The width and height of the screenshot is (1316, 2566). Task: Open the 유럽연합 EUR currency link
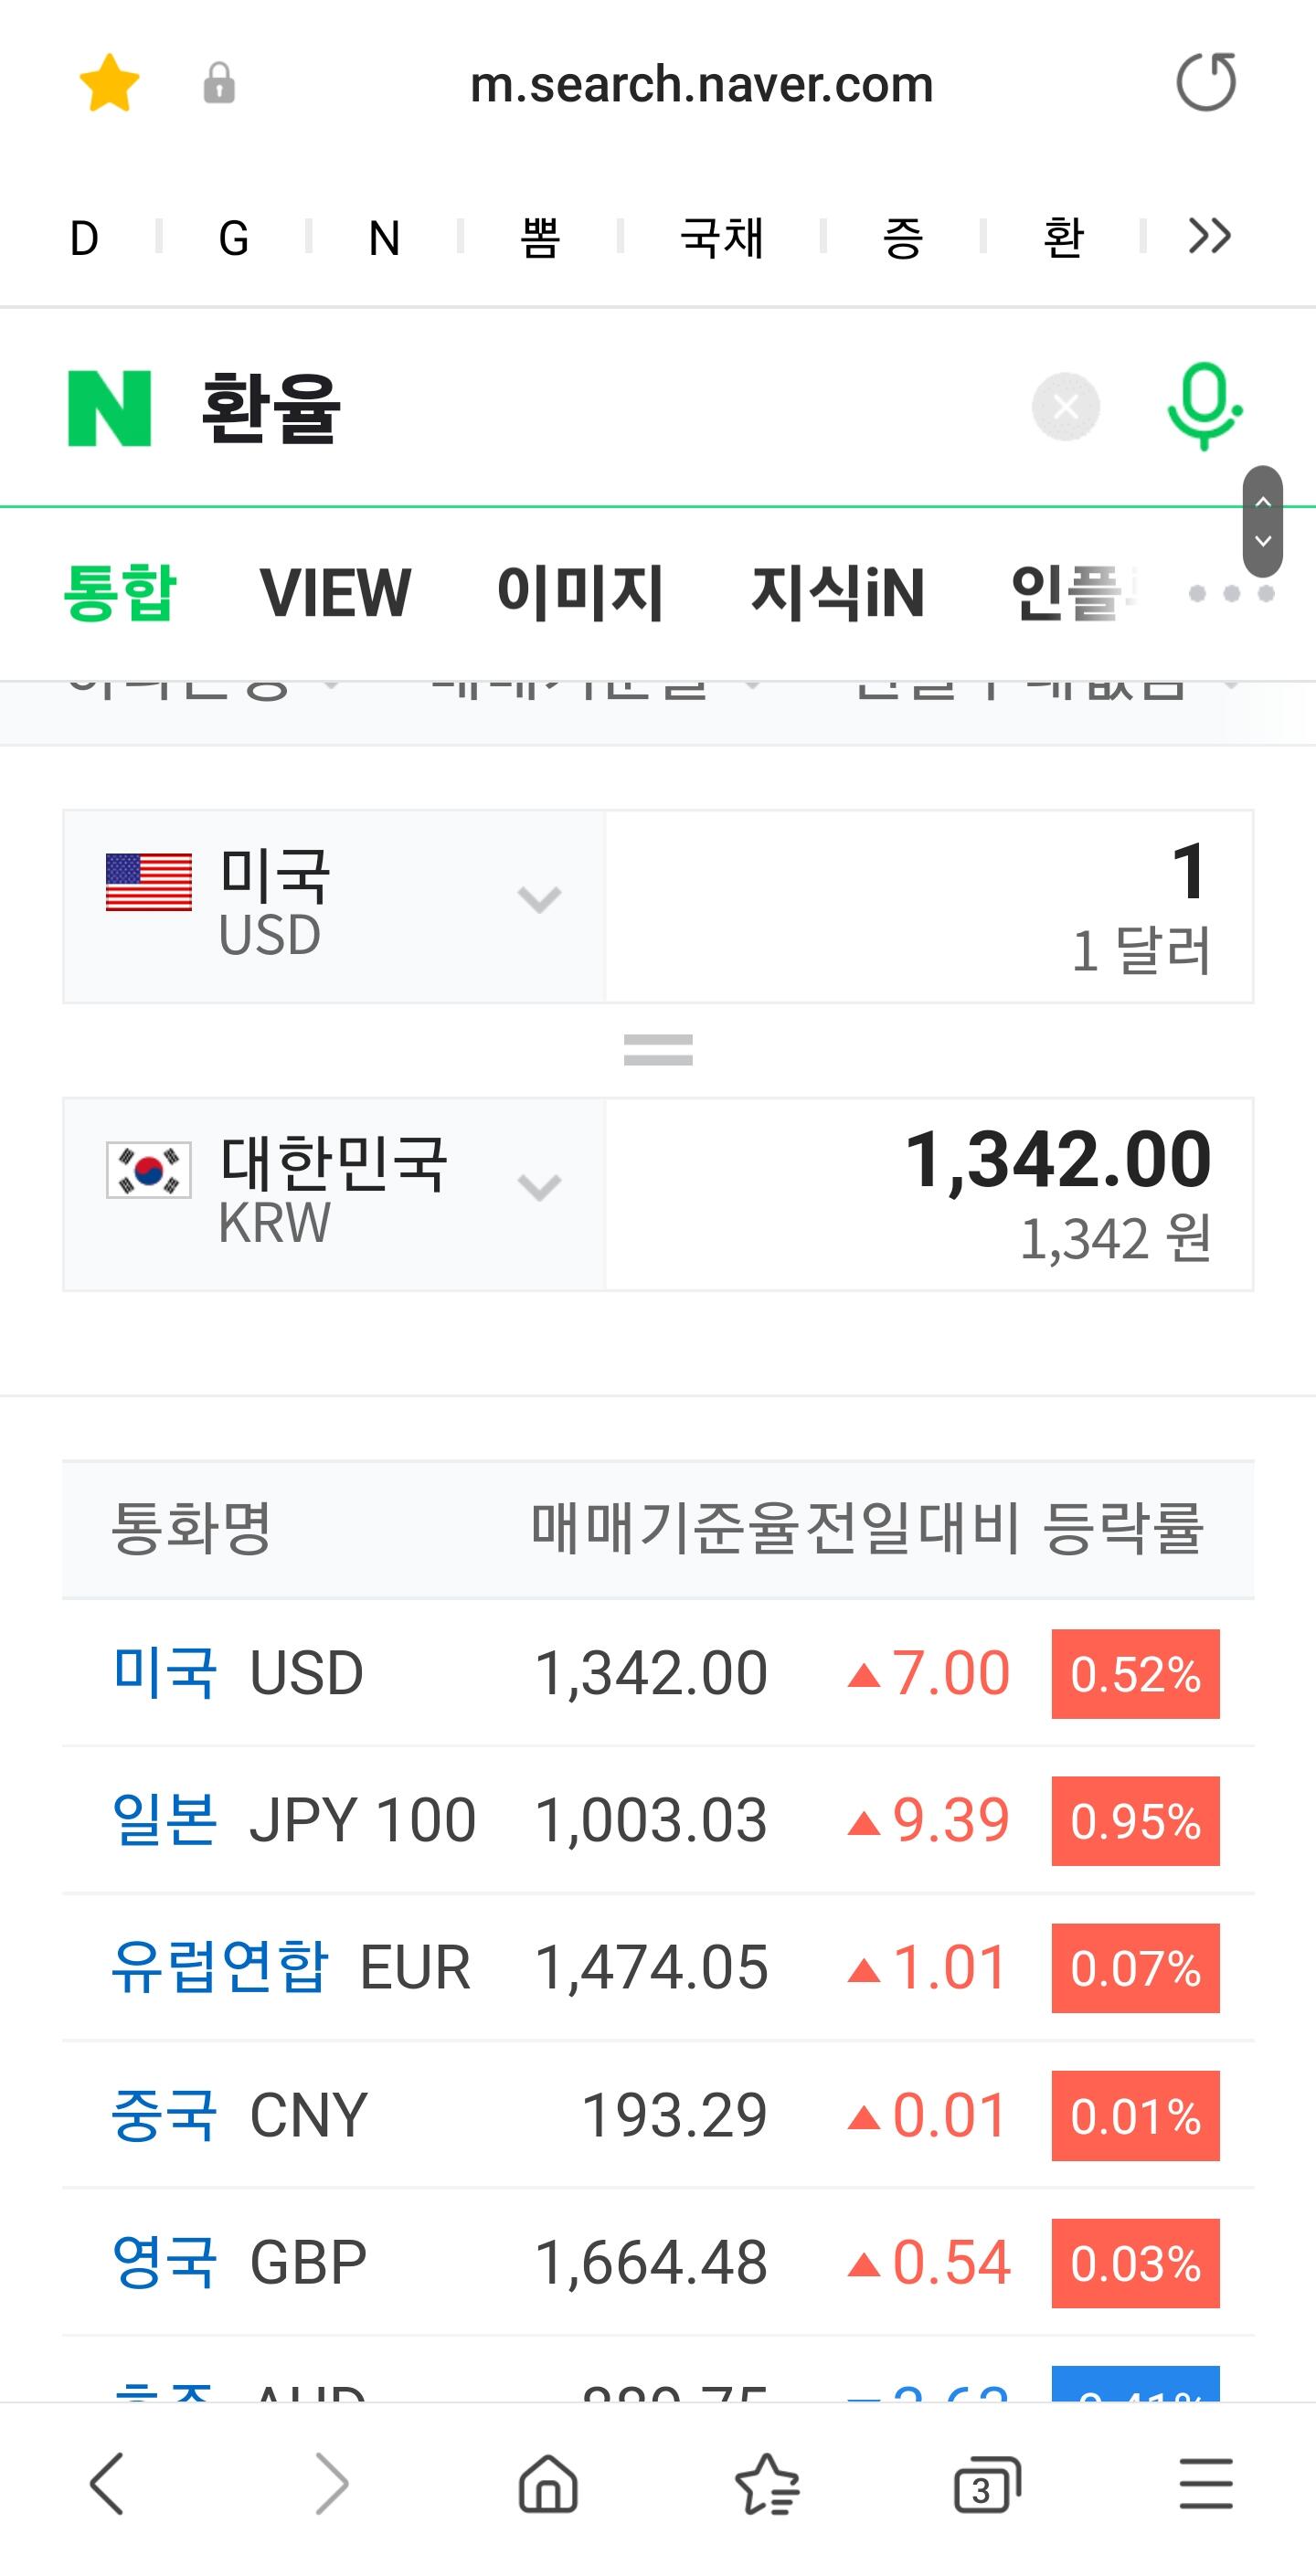coord(219,1967)
